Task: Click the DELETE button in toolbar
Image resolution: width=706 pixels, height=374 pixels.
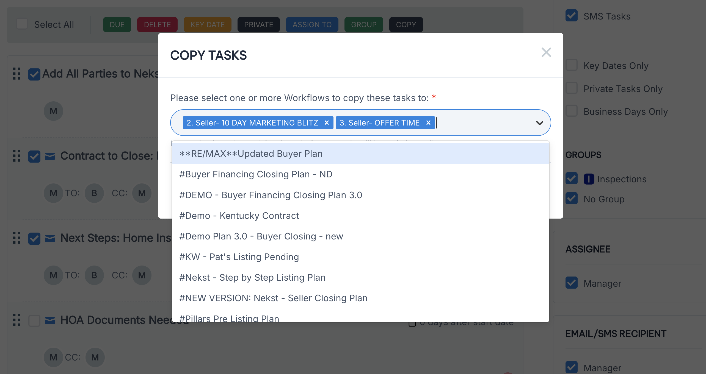Action: (157, 25)
